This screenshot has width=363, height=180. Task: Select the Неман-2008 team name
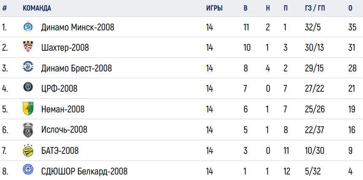(63, 109)
